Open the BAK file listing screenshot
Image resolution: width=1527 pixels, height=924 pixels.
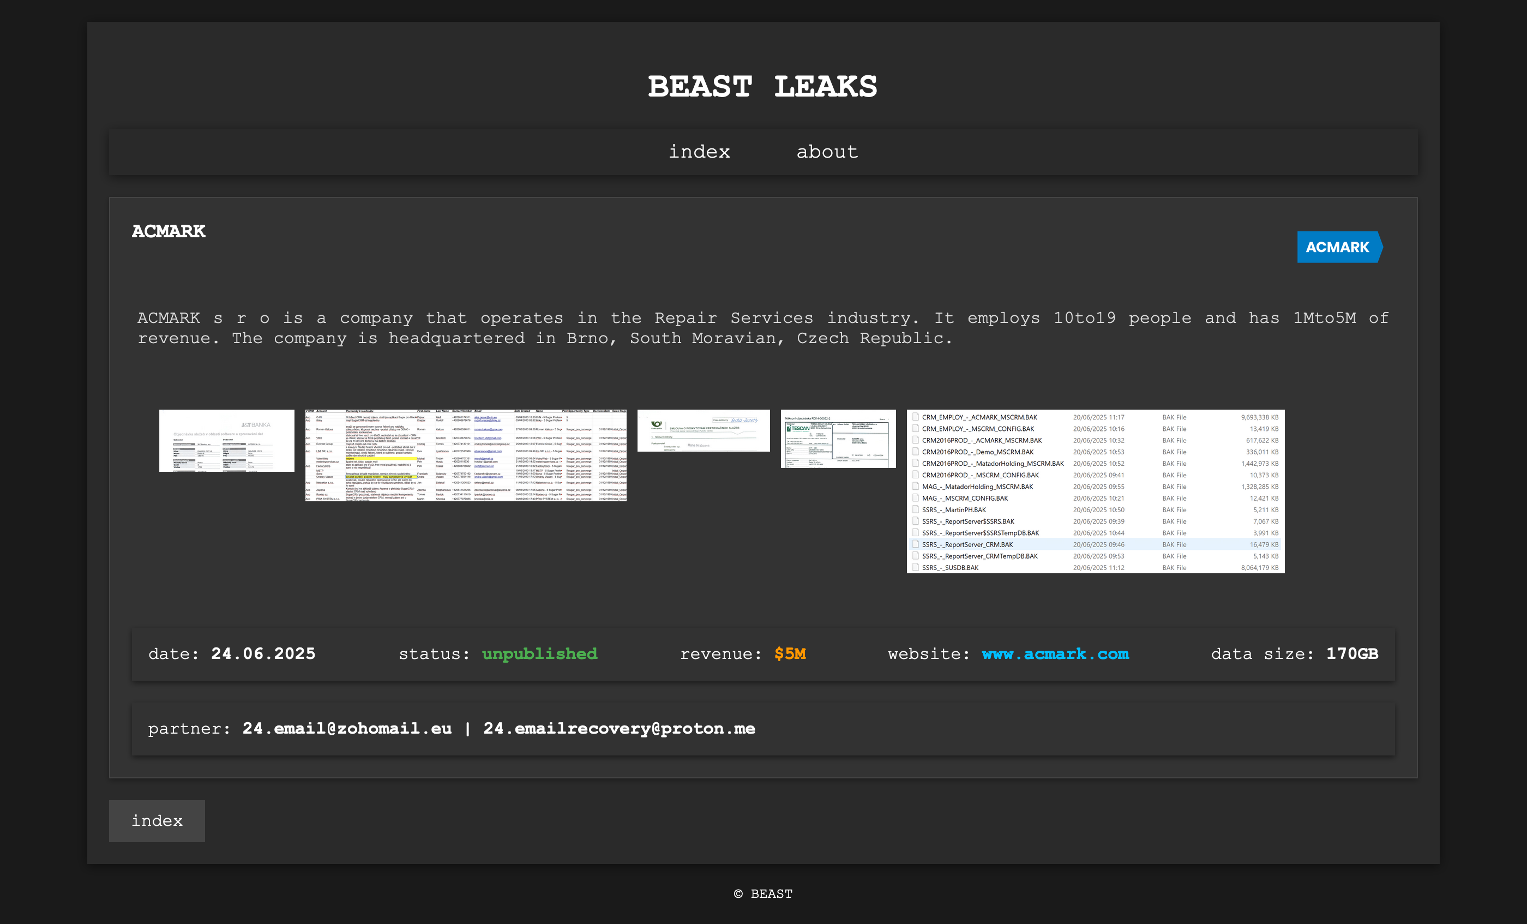(x=1095, y=491)
